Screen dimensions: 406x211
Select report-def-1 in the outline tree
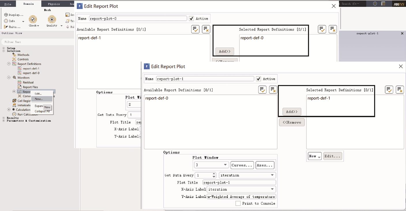point(31,69)
